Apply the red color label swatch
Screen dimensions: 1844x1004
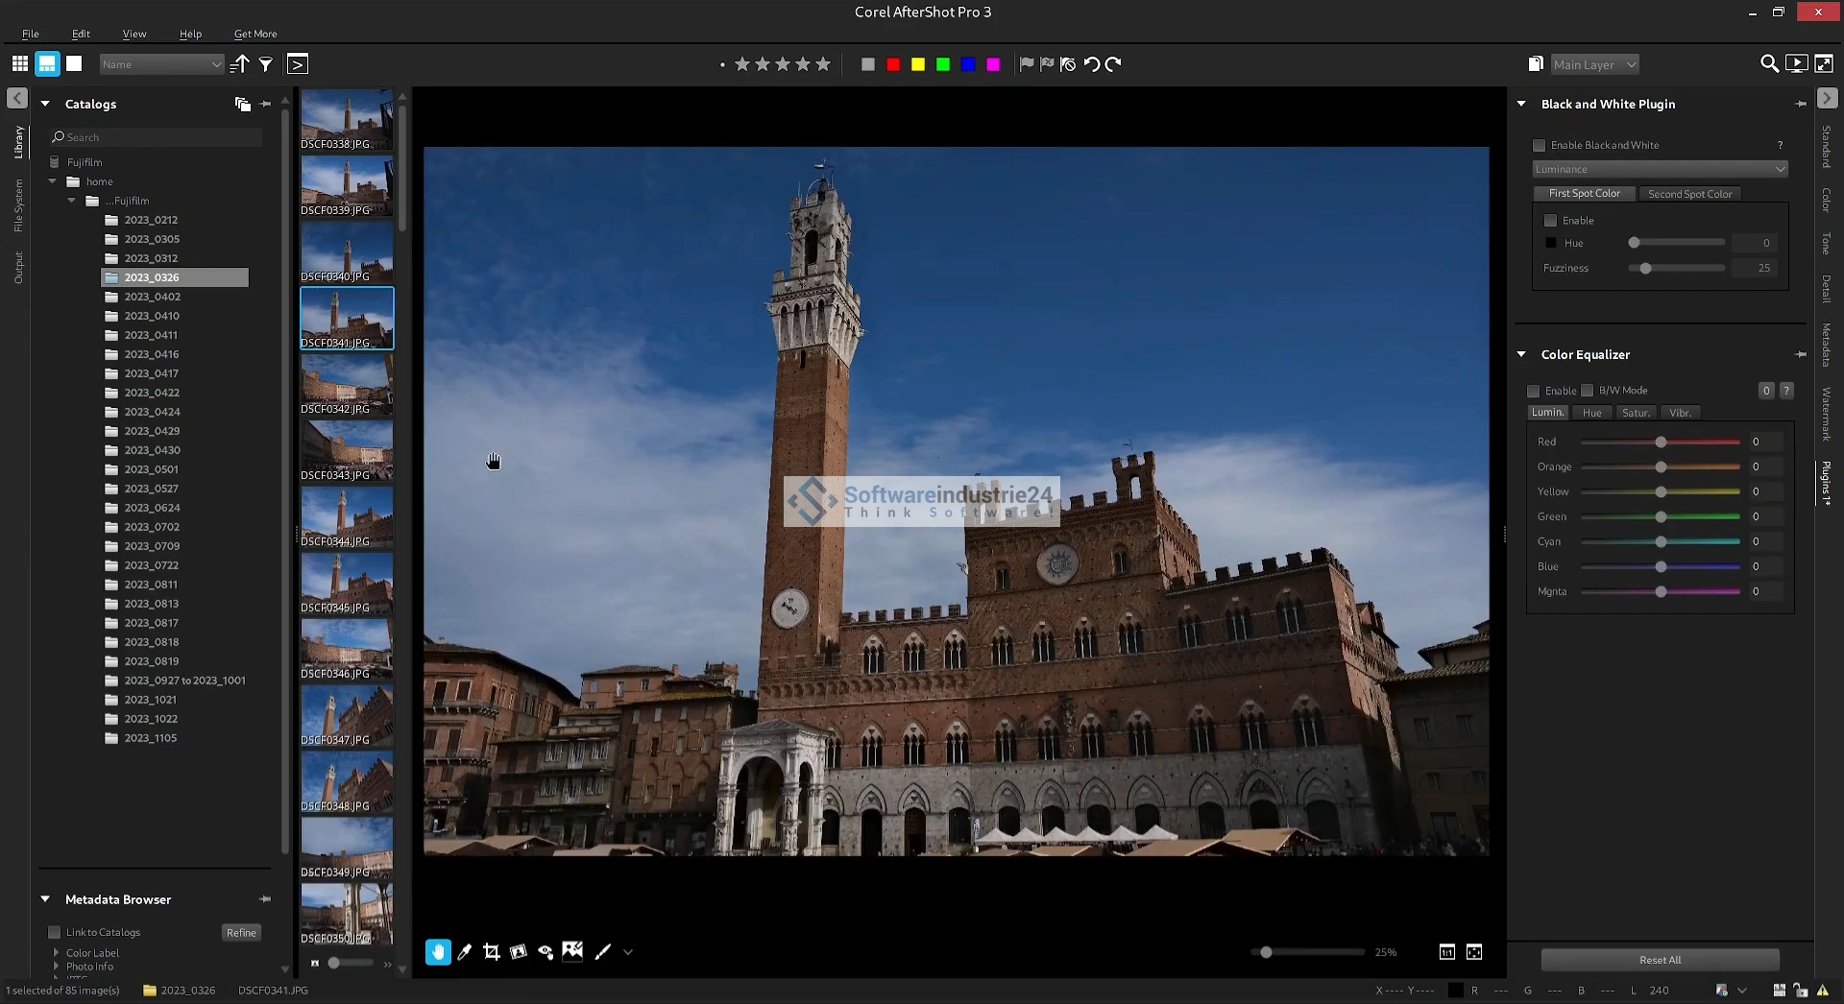point(893,64)
